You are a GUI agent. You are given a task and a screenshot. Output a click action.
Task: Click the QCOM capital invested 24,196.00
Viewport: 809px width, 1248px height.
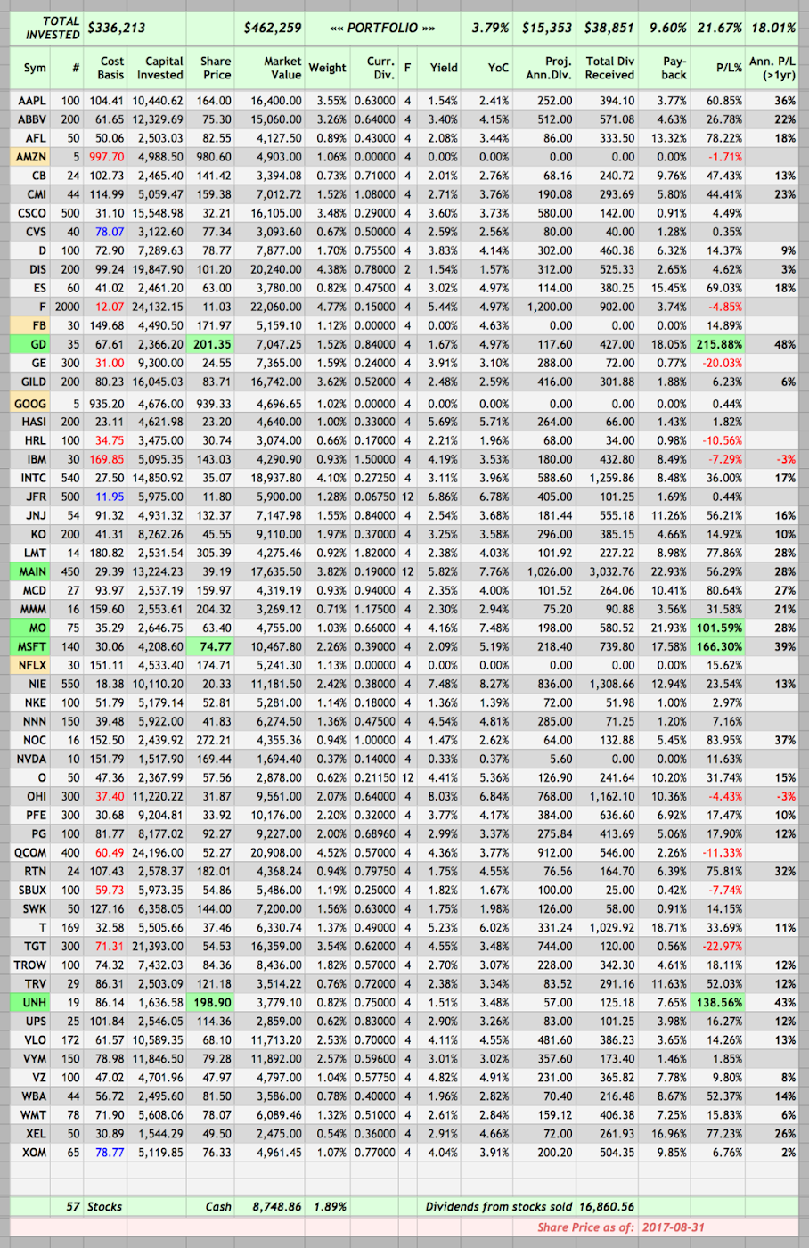coord(158,852)
